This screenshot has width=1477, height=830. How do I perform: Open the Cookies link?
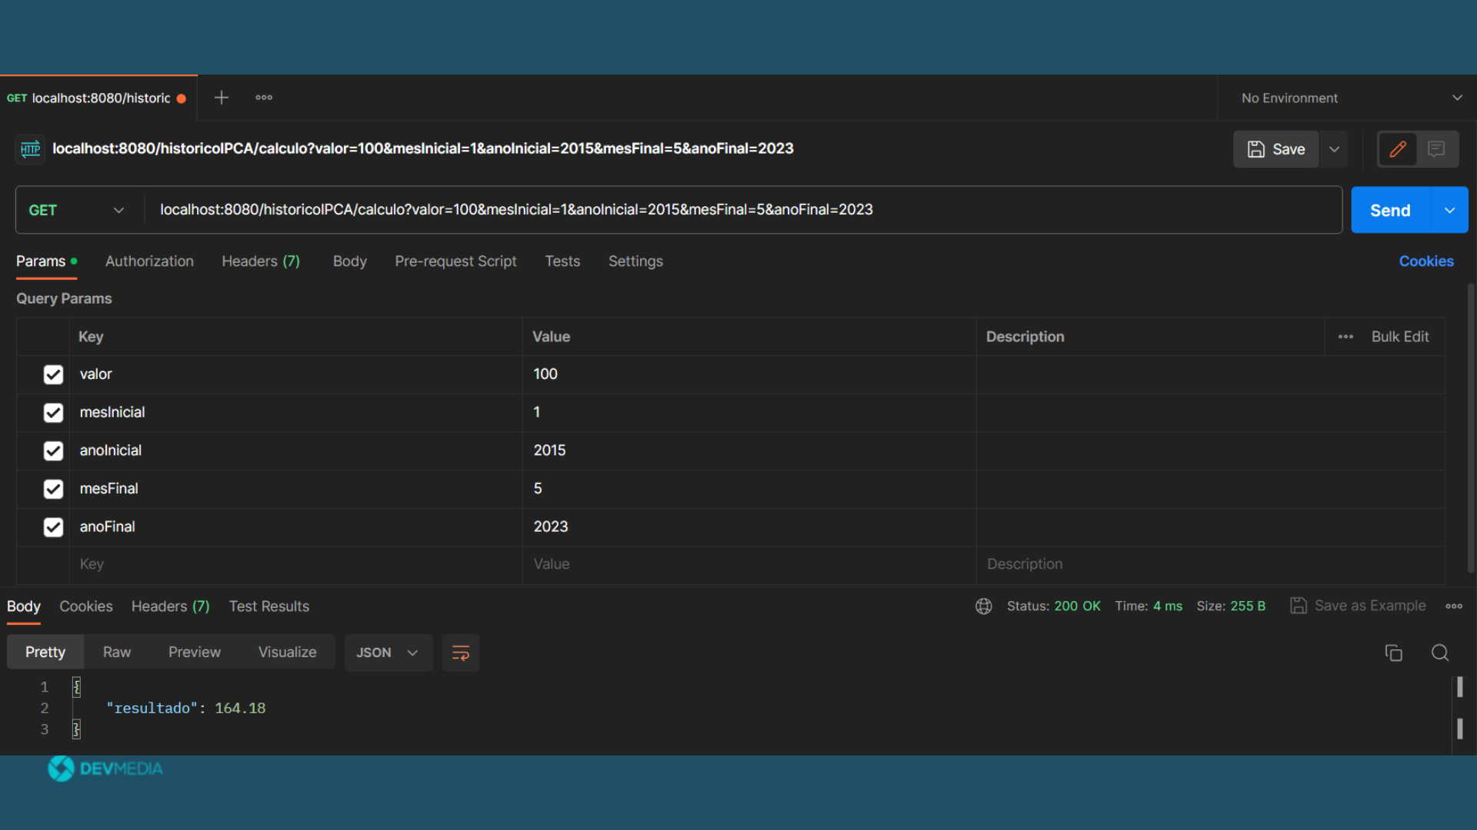coord(1425,261)
